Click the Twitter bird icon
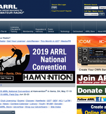Image resolution: width=106 pixels, height=114 pixels. (104, 99)
